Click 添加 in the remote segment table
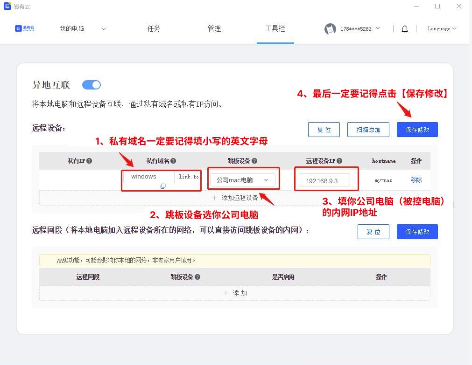 pyautogui.click(x=235, y=293)
